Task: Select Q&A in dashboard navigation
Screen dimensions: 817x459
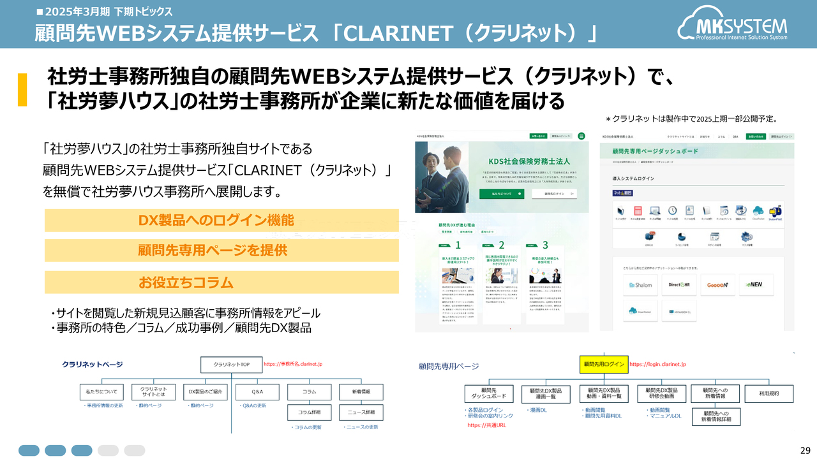Action: (735, 136)
